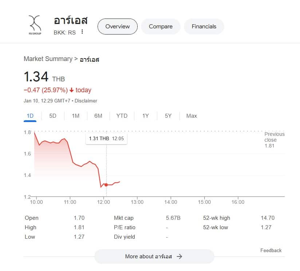Show the 5D chart range
The width and height of the screenshot is (300, 271).
coord(53,116)
